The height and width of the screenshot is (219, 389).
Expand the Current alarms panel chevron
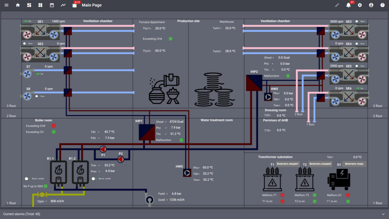(383, 214)
